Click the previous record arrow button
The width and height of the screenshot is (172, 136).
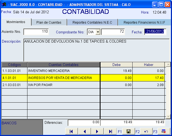[x=85, y=131]
